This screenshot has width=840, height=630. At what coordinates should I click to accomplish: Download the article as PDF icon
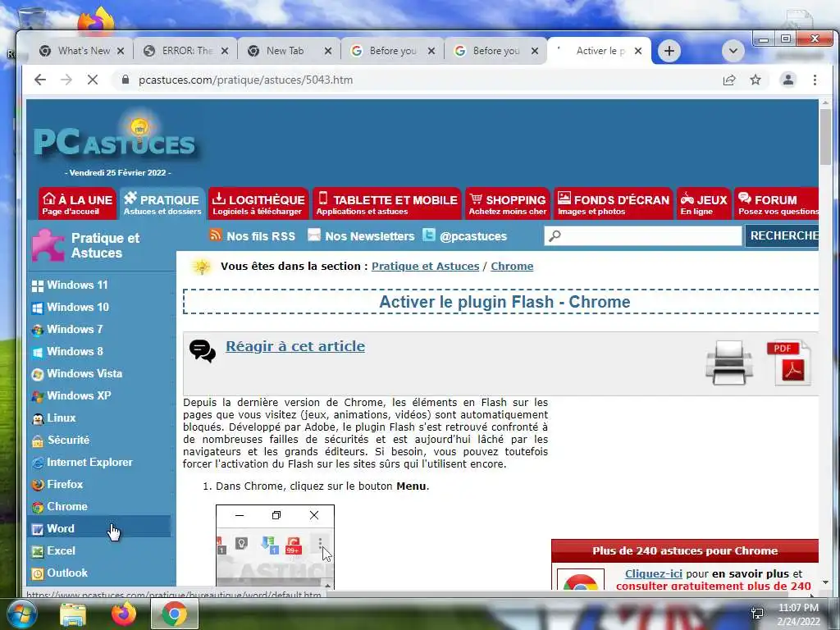click(x=788, y=363)
